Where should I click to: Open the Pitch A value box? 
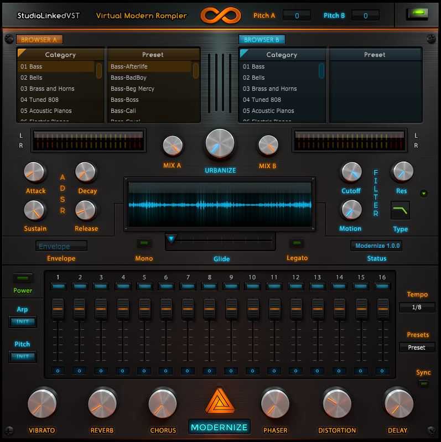297,15
